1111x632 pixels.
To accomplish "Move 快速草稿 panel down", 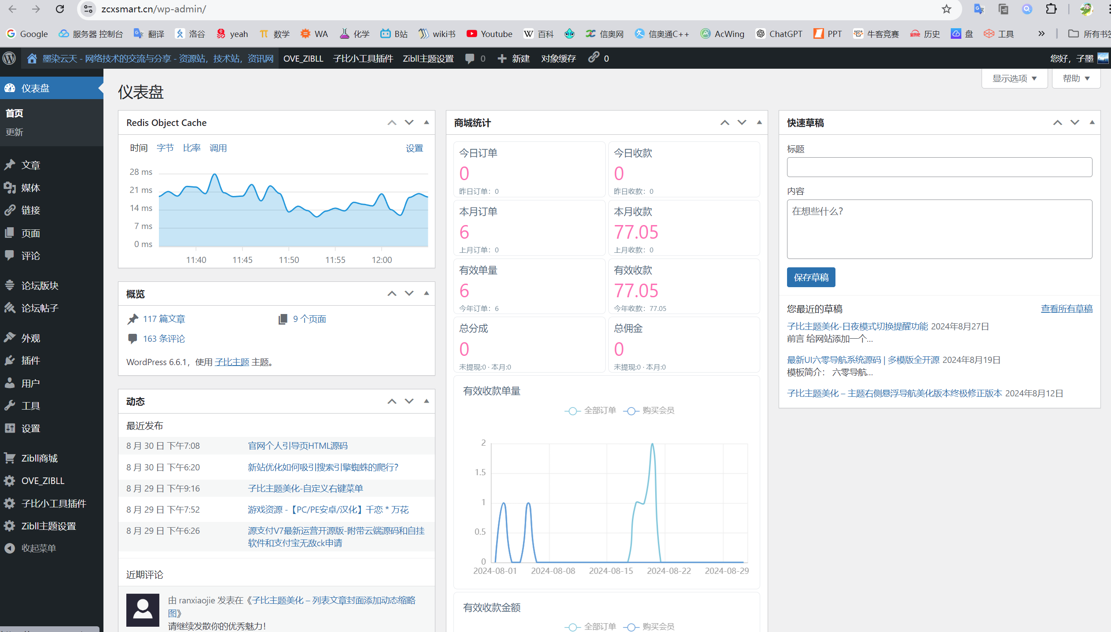I will point(1074,122).
